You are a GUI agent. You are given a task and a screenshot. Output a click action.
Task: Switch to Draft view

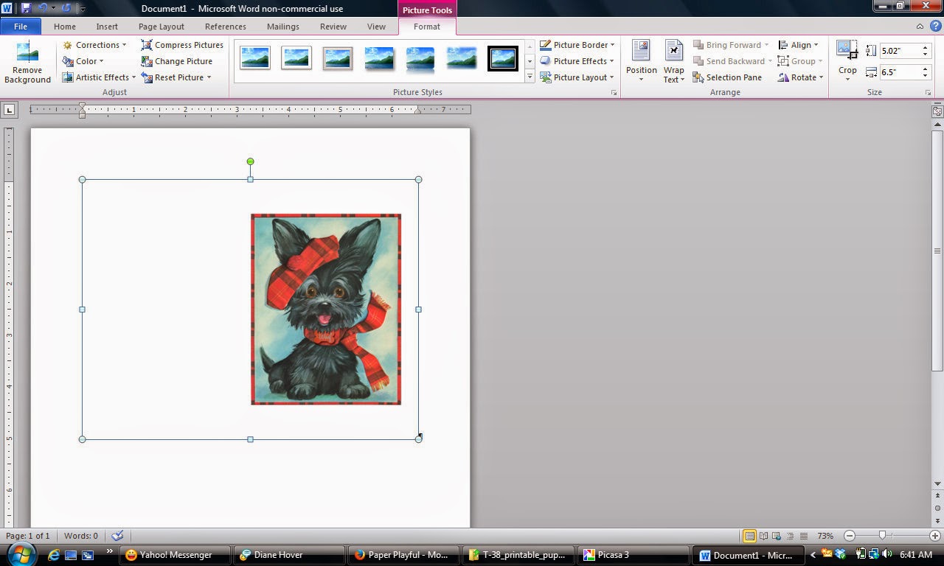(x=804, y=536)
